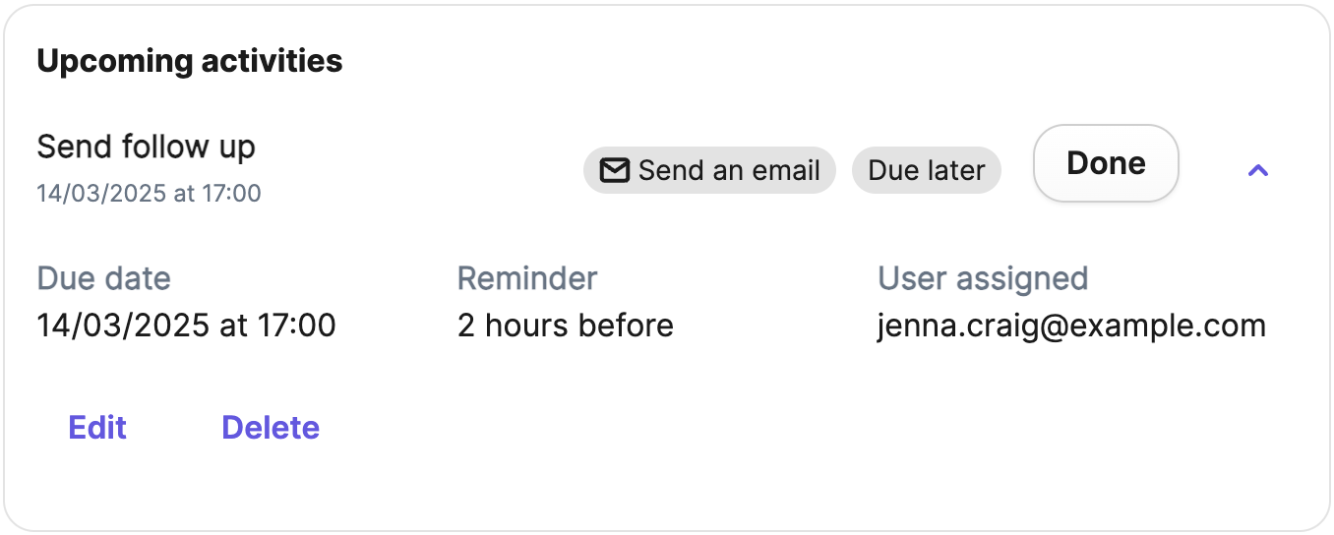Viewport: 1334px width, 535px height.
Task: Click the Reminder field label
Action: [x=527, y=278]
